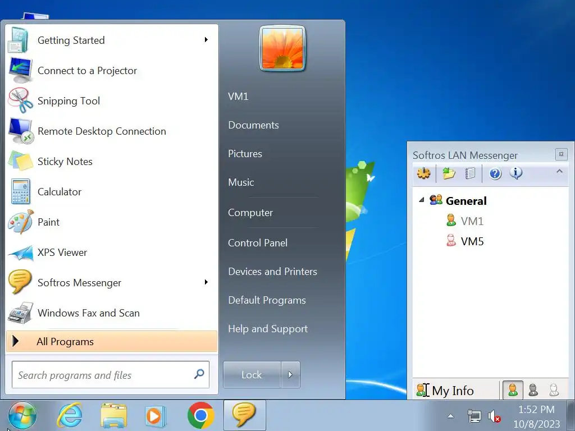The width and height of the screenshot is (575, 431).
Task: Click the blue help question icon
Action: coord(495,173)
